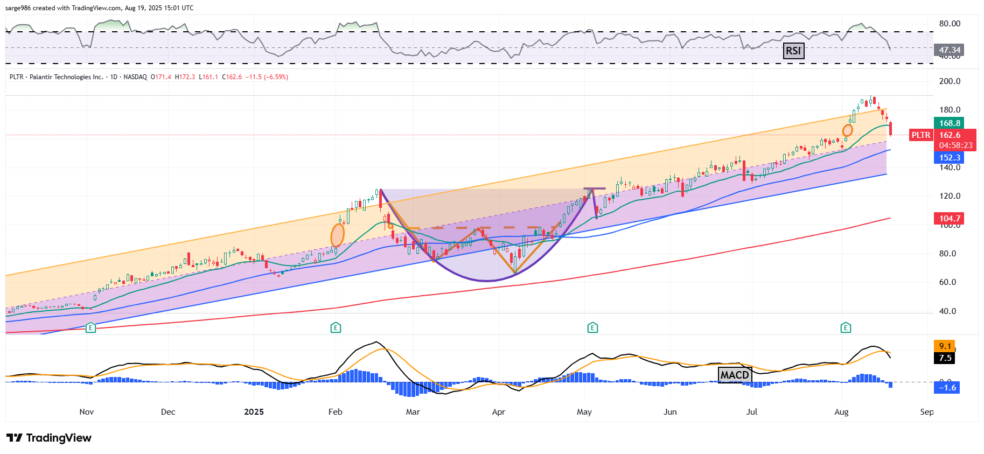The height and width of the screenshot is (454, 984).
Task: Click the 2025 label on time axis
Action: click(254, 412)
